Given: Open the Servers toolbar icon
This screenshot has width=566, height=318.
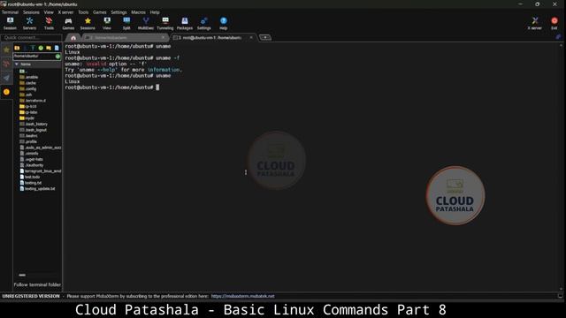Looking at the screenshot, I should (x=29, y=23).
